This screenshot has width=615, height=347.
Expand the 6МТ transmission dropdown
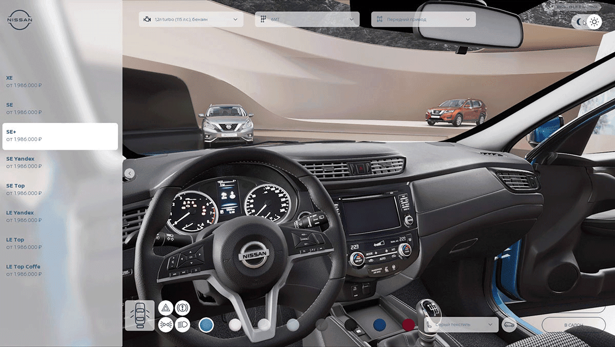pos(306,19)
